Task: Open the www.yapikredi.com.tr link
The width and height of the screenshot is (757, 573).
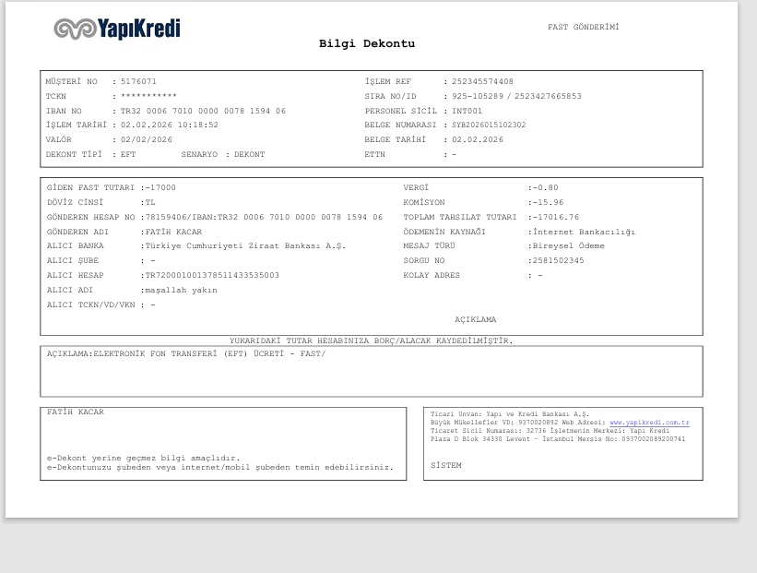Action: click(649, 423)
